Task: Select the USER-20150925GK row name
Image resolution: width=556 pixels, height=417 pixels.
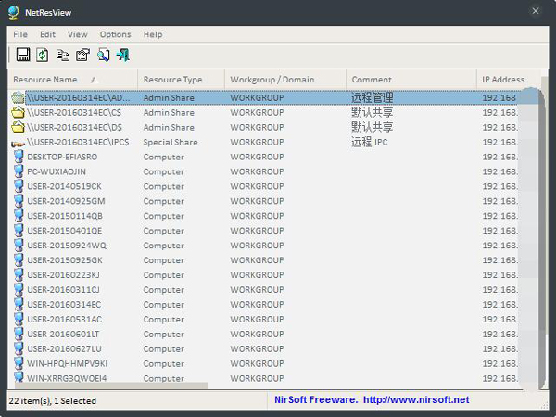Action: (65, 260)
